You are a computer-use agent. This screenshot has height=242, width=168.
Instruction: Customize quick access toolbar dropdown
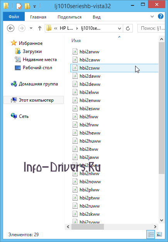pyautogui.click(x=35, y=7)
